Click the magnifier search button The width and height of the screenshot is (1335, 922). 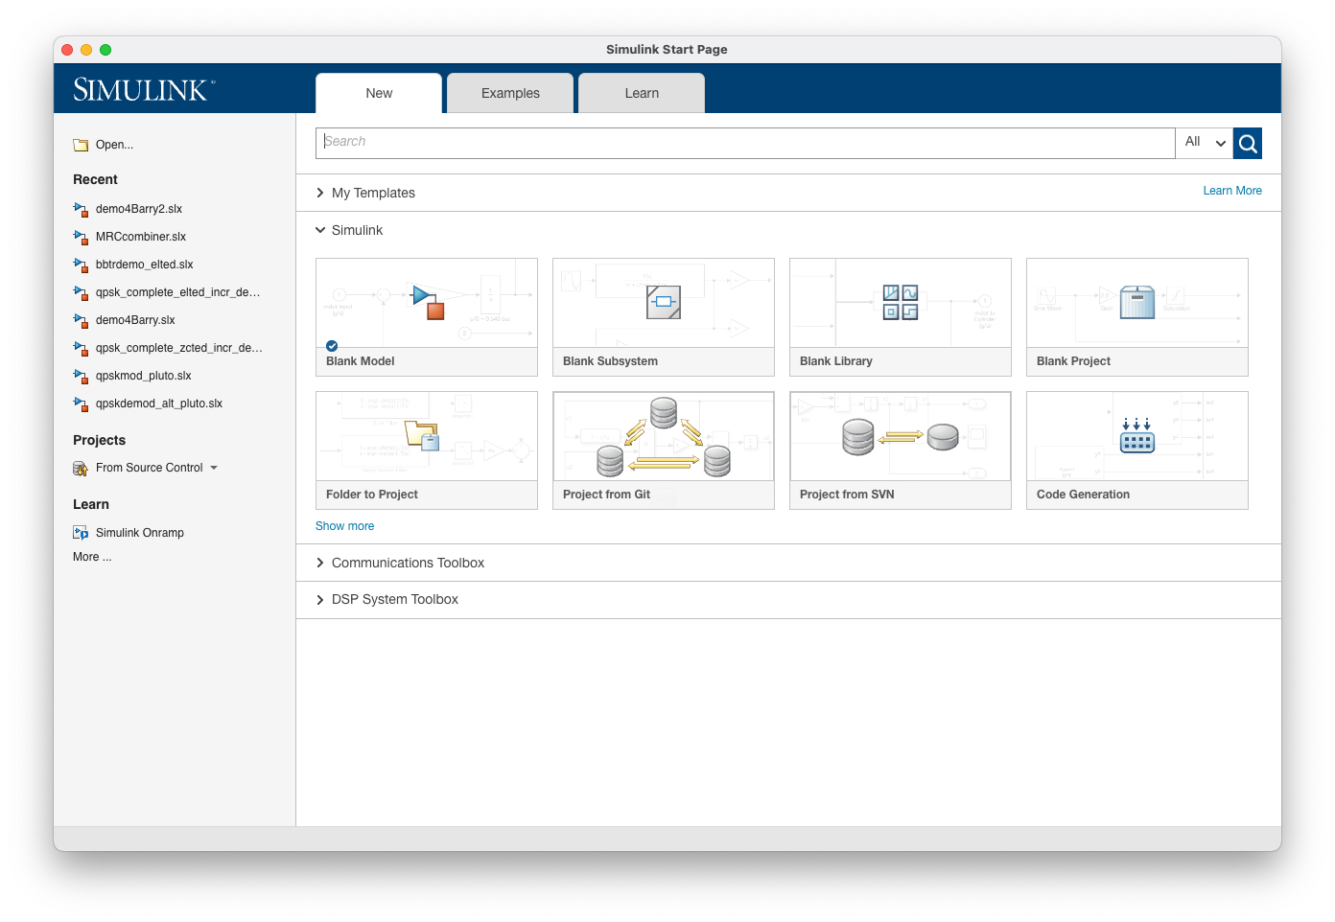pos(1248,144)
